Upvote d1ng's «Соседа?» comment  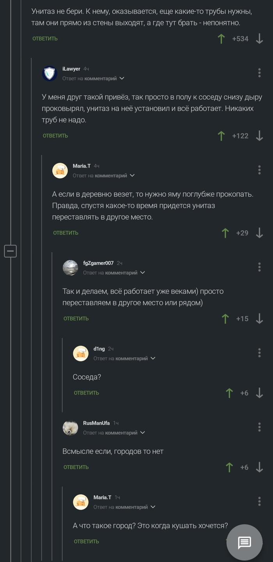[x=229, y=393]
